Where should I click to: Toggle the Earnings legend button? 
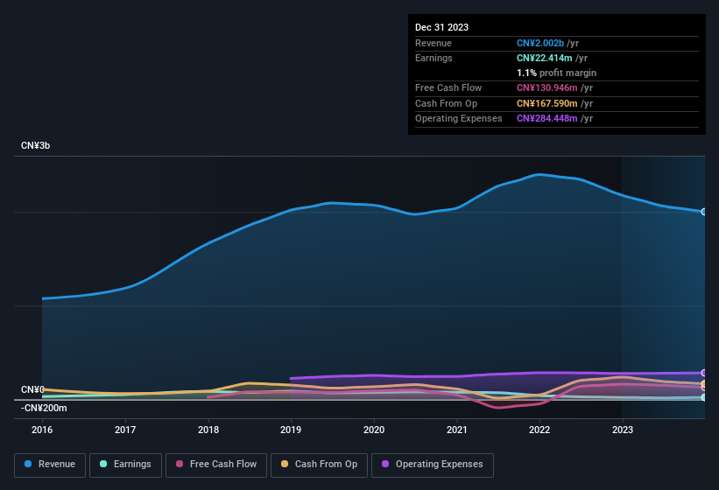125,465
